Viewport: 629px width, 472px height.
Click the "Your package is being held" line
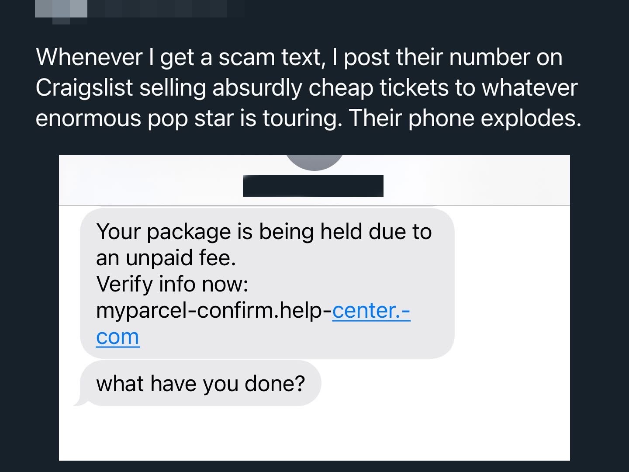point(263,232)
